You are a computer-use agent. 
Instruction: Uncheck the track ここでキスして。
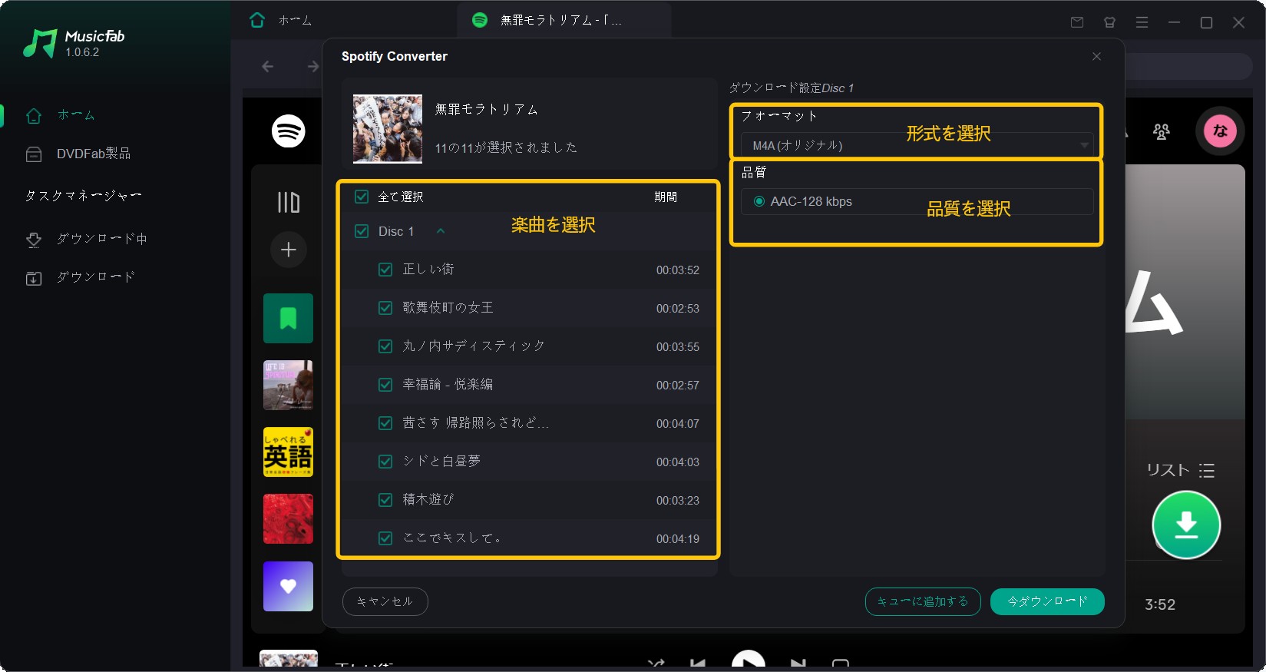(385, 538)
